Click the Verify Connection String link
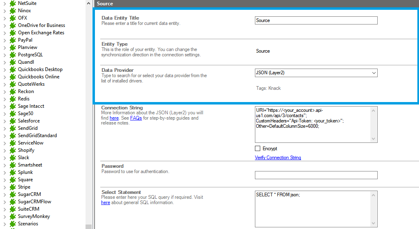 point(278,158)
